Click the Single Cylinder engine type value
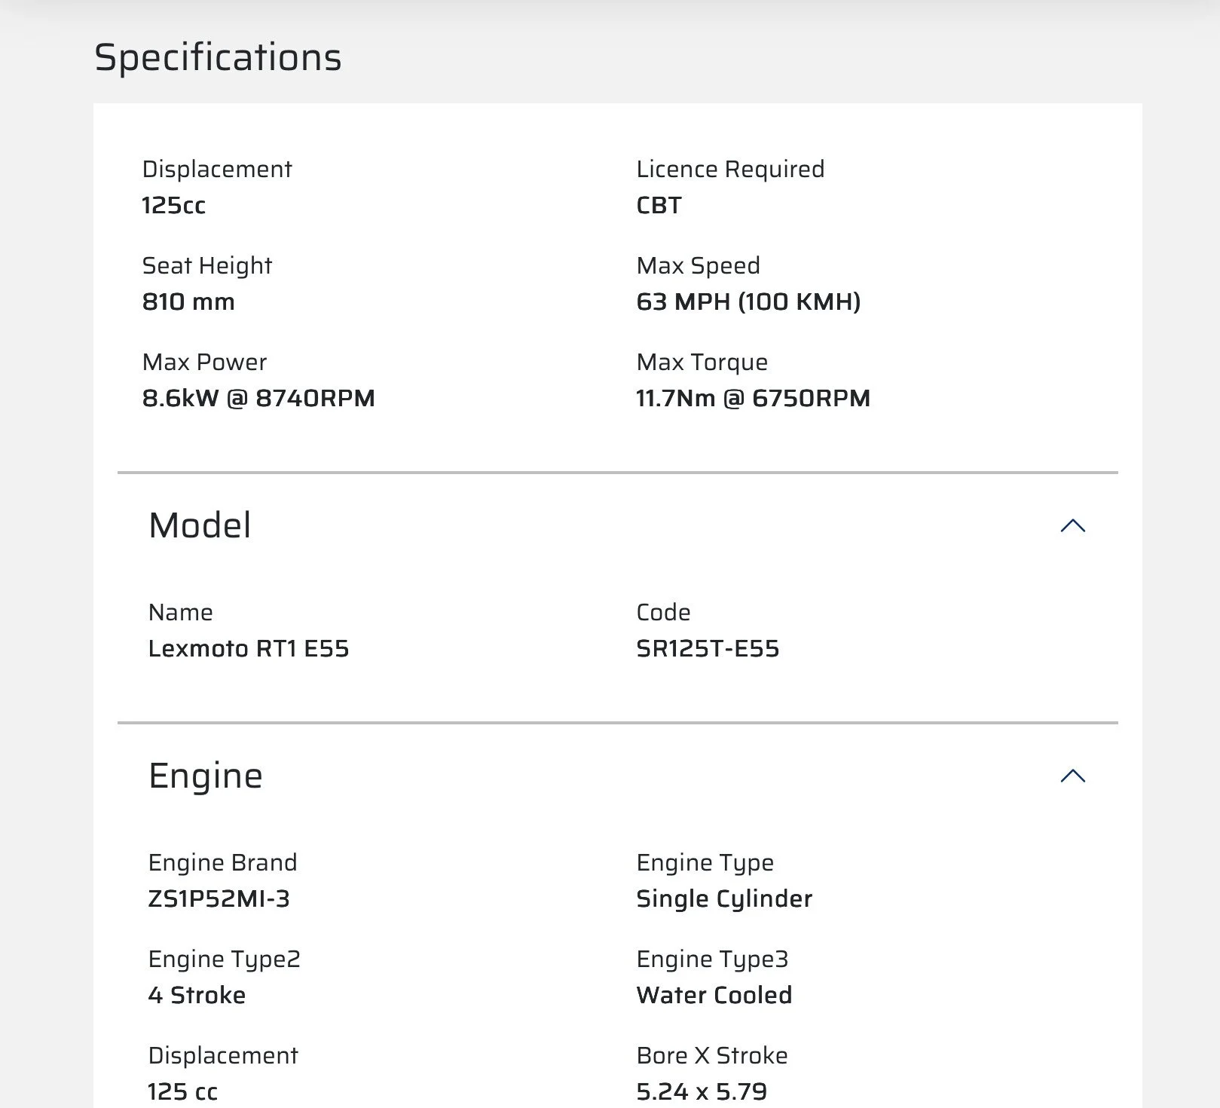The height and width of the screenshot is (1108, 1220). [724, 899]
